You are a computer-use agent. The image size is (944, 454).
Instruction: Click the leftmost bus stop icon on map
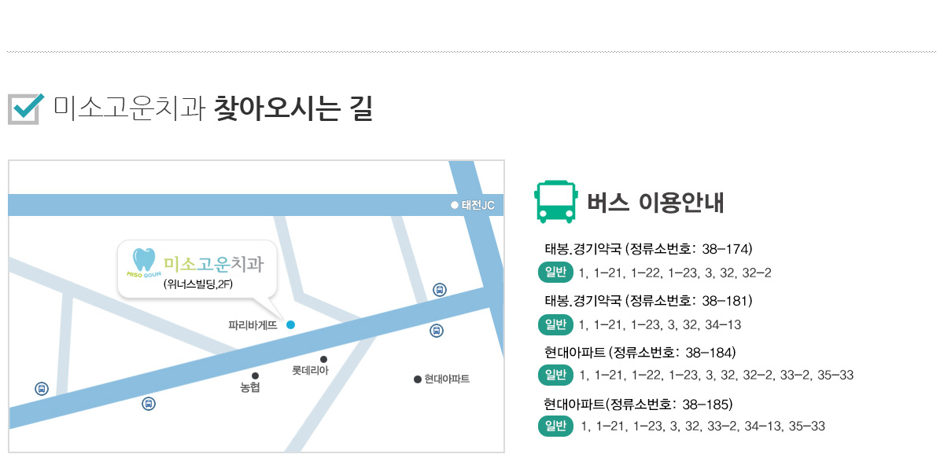click(x=42, y=388)
